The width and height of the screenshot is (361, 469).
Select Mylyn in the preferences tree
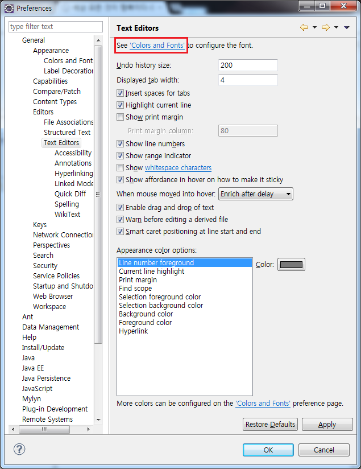(31, 399)
